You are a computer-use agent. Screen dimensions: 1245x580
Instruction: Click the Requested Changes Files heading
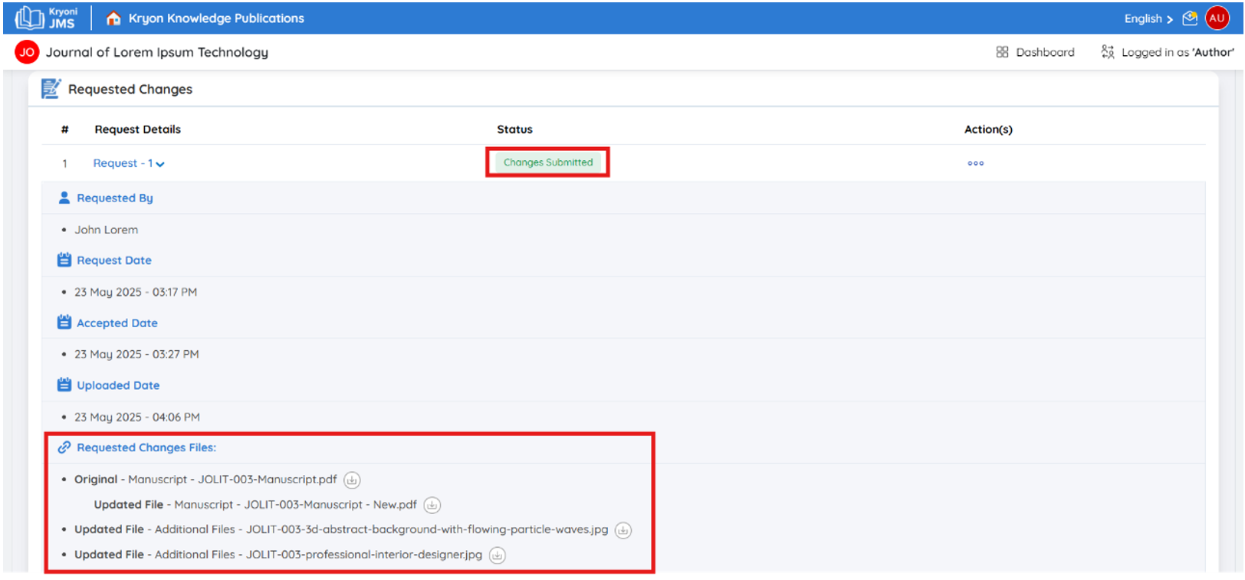pyautogui.click(x=146, y=447)
